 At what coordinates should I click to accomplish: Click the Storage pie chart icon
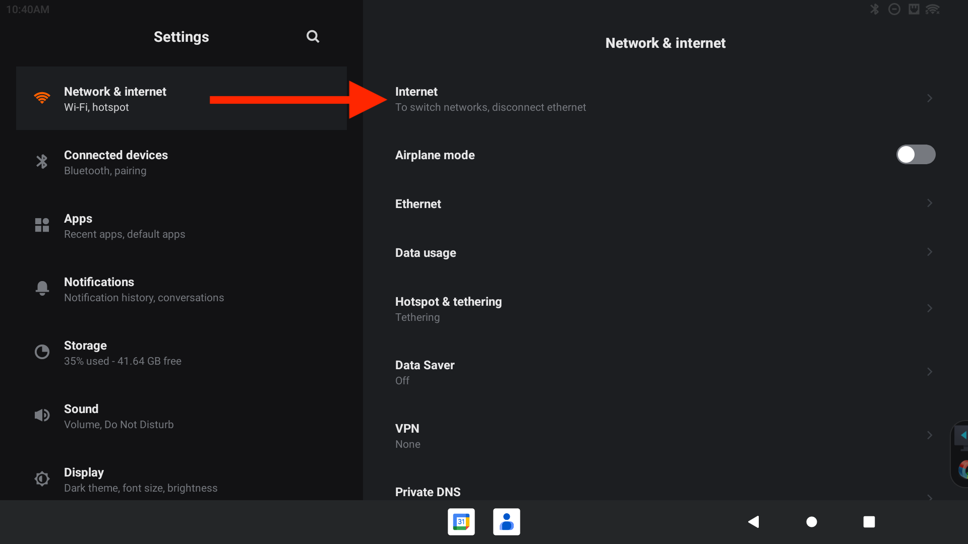click(x=42, y=352)
